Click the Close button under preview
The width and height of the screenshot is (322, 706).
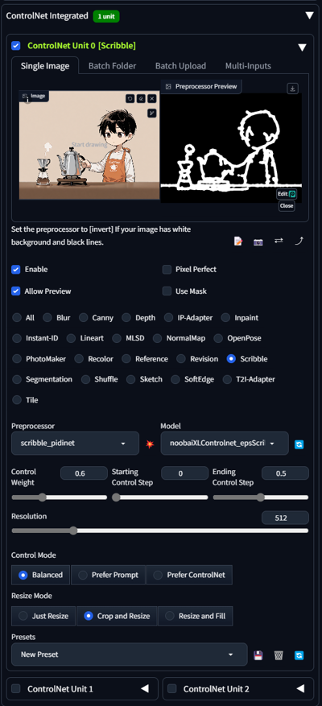point(287,206)
